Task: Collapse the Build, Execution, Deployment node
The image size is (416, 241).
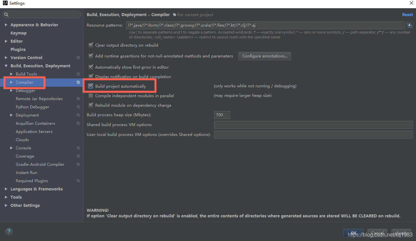Action: [7, 66]
